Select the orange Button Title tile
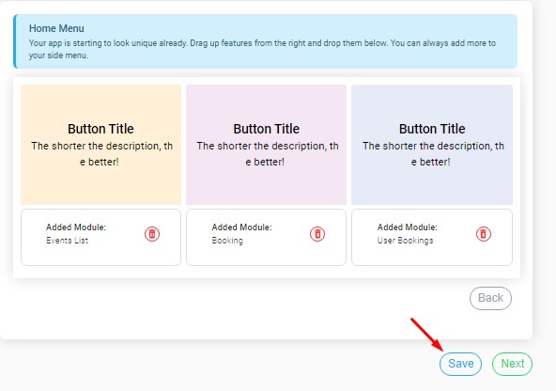 pyautogui.click(x=101, y=145)
